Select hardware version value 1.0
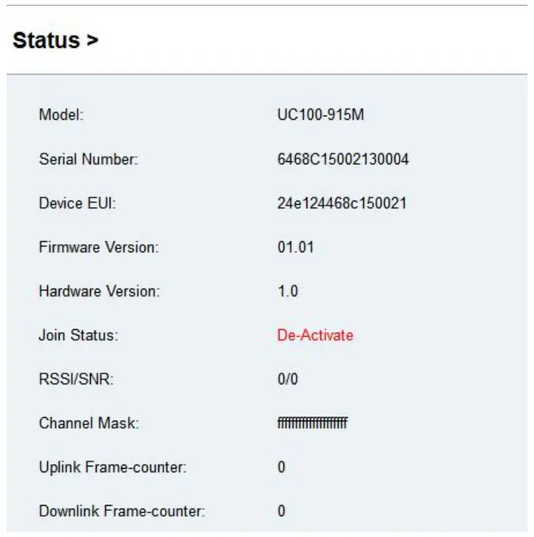Screen dimensions: 534x537 (x=288, y=291)
